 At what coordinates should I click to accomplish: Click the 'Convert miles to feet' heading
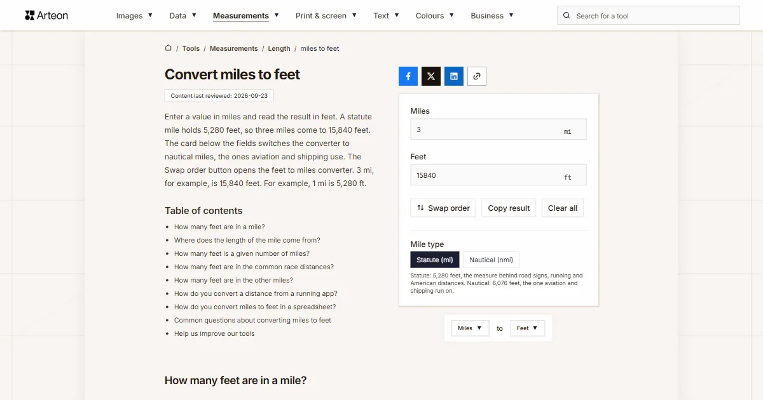pyautogui.click(x=232, y=74)
